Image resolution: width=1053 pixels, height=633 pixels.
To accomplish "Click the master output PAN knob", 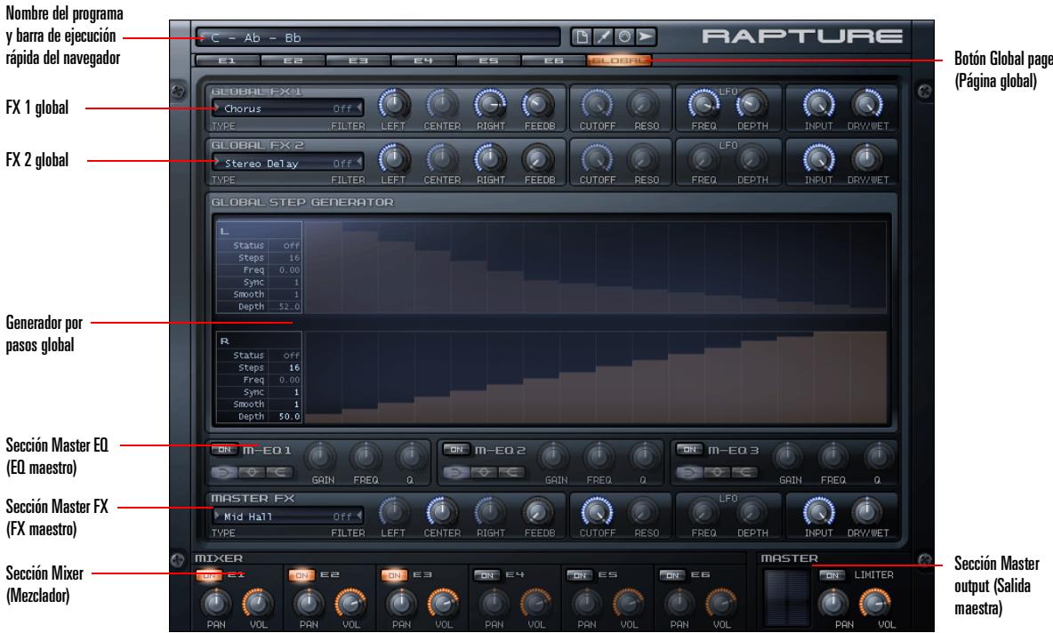I will 832,604.
